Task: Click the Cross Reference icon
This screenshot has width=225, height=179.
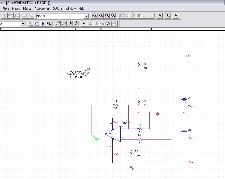Action: (145, 15)
